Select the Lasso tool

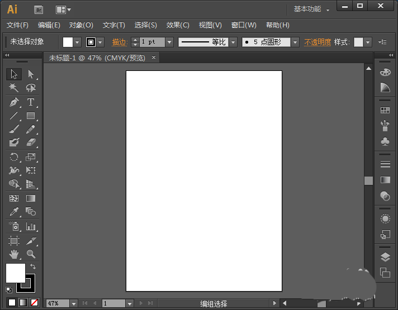tap(31, 88)
